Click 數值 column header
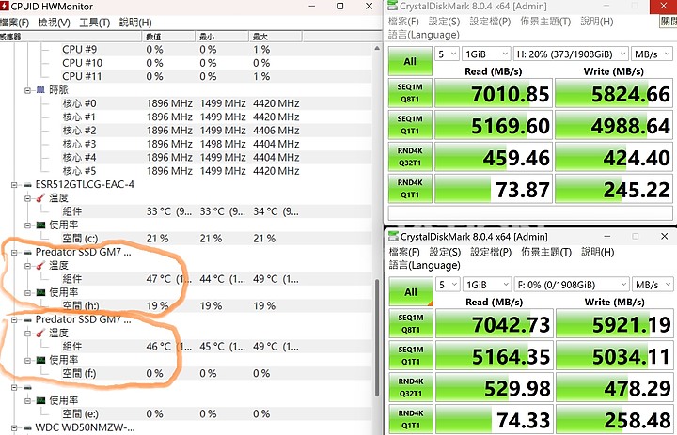 click(x=168, y=37)
